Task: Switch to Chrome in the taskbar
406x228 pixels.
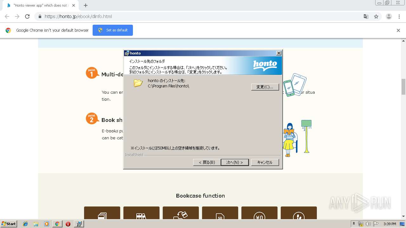Action: (x=57, y=224)
